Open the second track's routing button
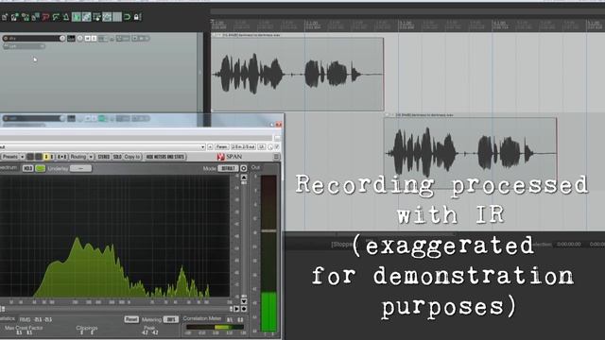Image resolution: width=605 pixels, height=340 pixels. click(x=71, y=118)
